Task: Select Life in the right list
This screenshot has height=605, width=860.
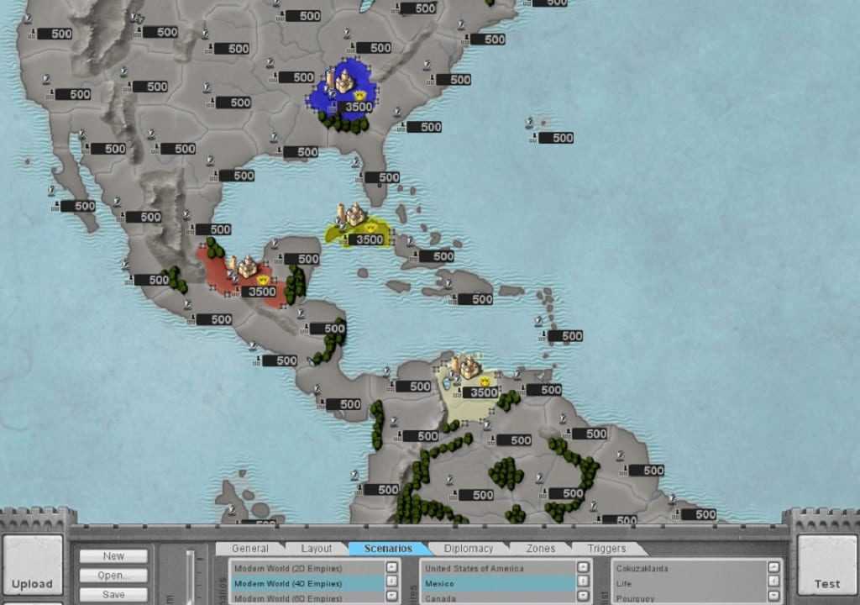Action: 690,583
